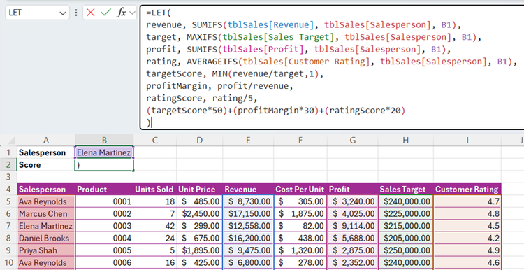
Task: Expand the Name Box dropdown showing LET
Action: pos(62,13)
